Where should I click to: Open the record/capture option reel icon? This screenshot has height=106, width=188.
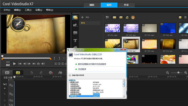pyautogui.click(x=51, y=72)
